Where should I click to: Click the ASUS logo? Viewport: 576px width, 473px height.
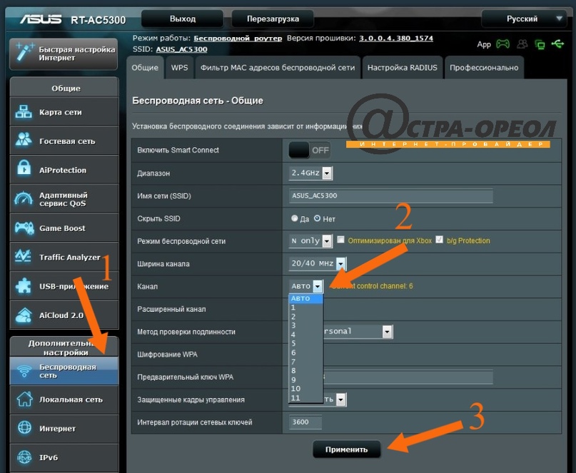pyautogui.click(x=41, y=19)
